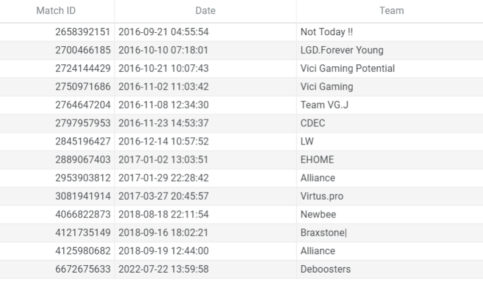The image size is (483, 292).
Task: Open match ID 6672675633
Action: pyautogui.click(x=83, y=270)
